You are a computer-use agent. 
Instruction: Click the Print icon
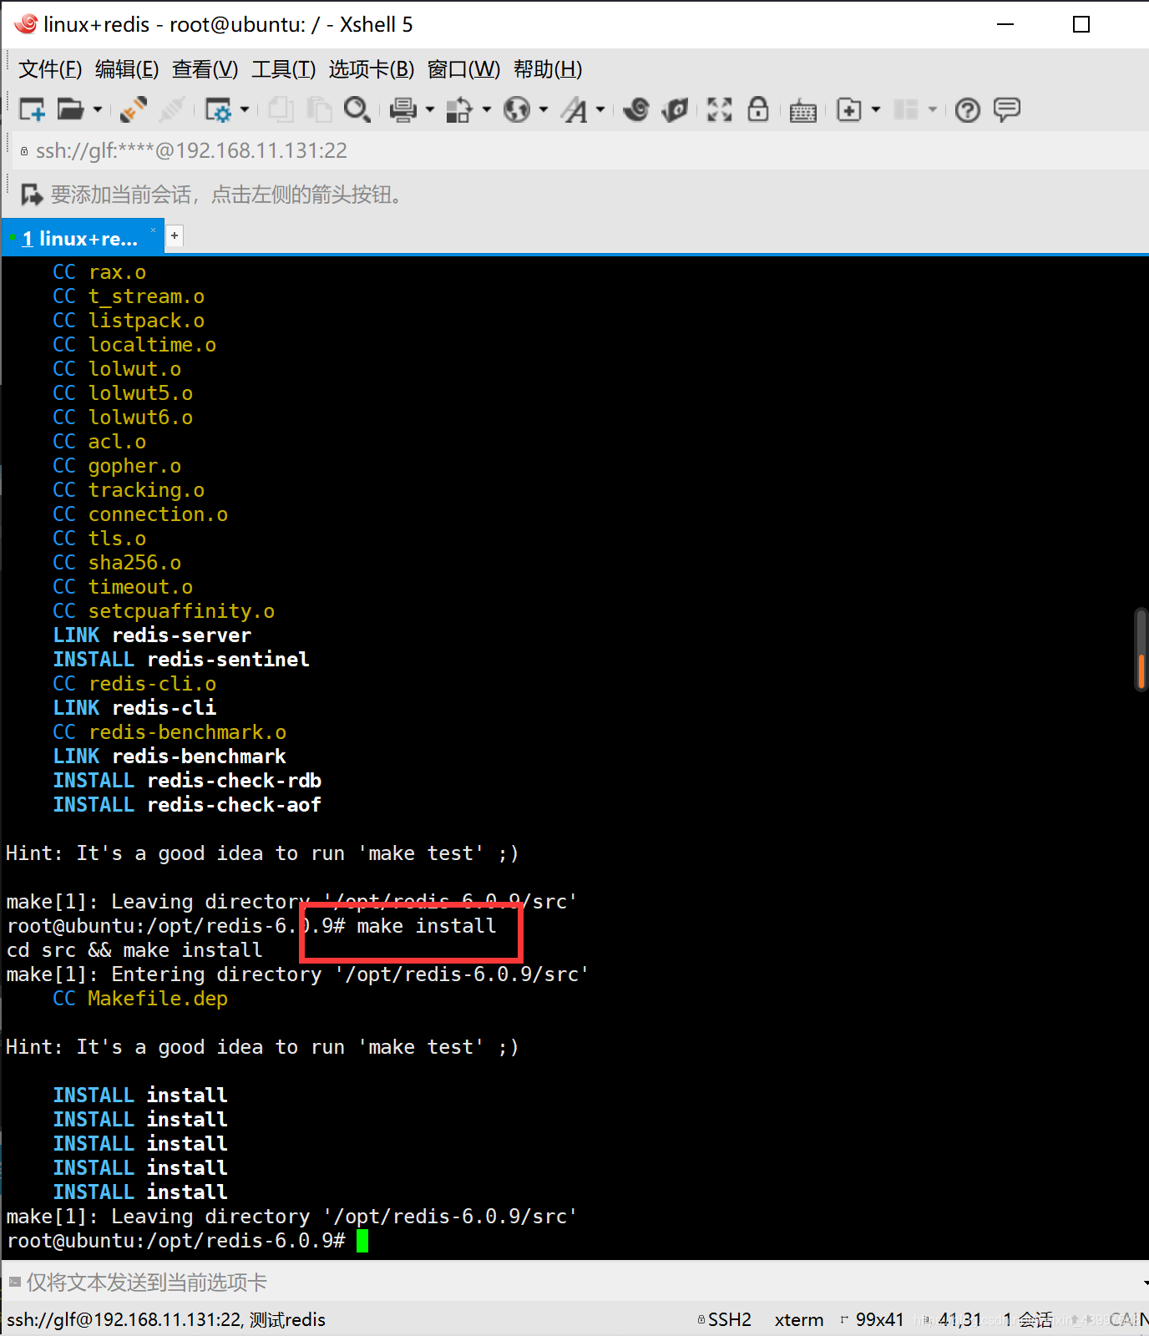[403, 109]
